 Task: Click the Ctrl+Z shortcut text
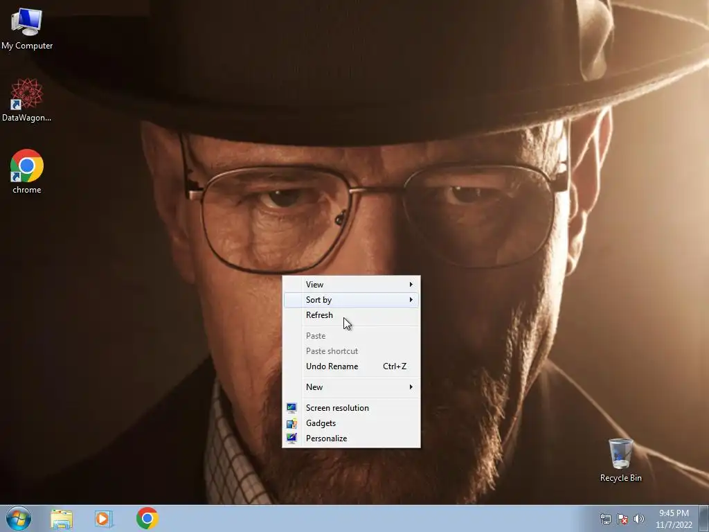[395, 366]
